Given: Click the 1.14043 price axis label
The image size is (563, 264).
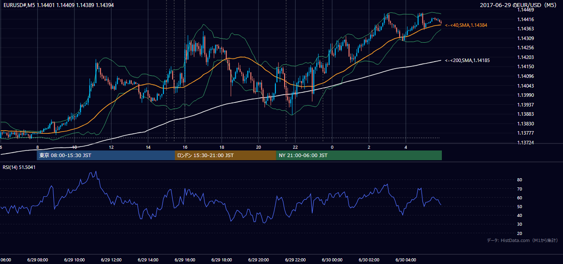Looking at the screenshot, I should [x=526, y=86].
